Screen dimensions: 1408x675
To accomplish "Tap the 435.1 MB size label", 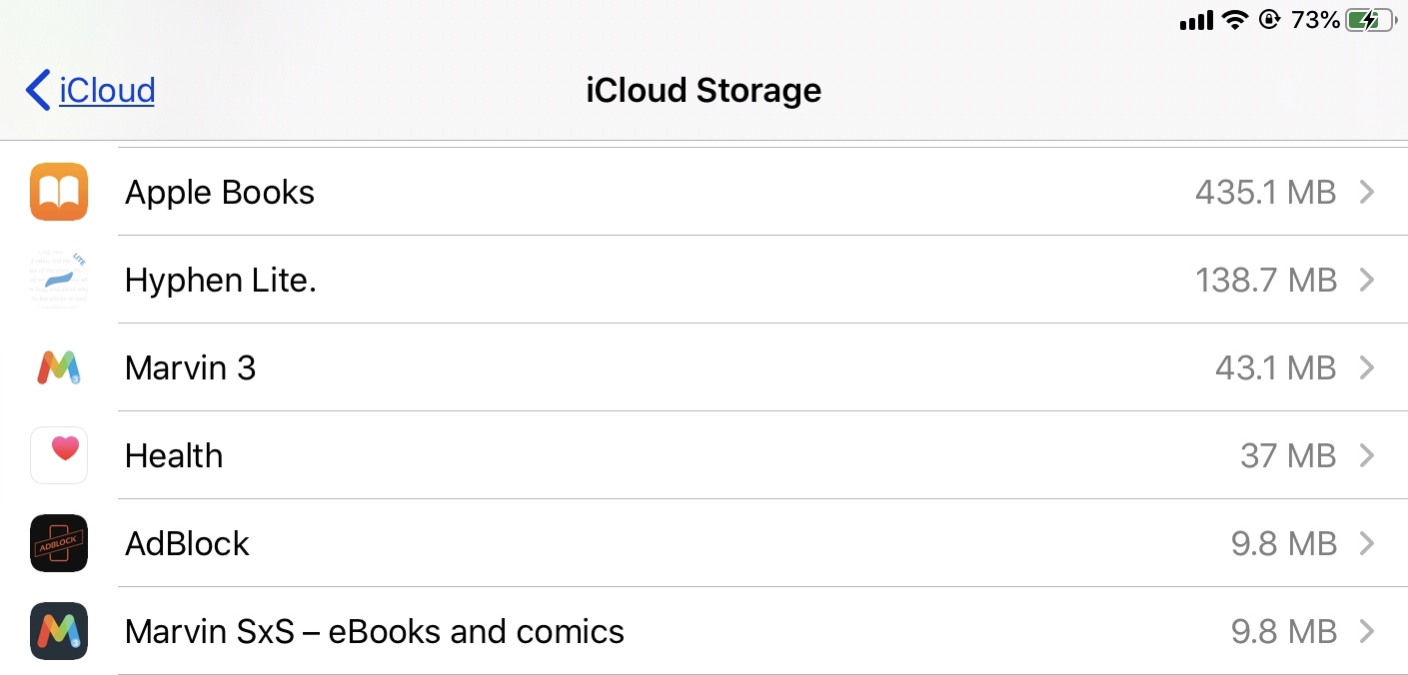I will click(1265, 192).
